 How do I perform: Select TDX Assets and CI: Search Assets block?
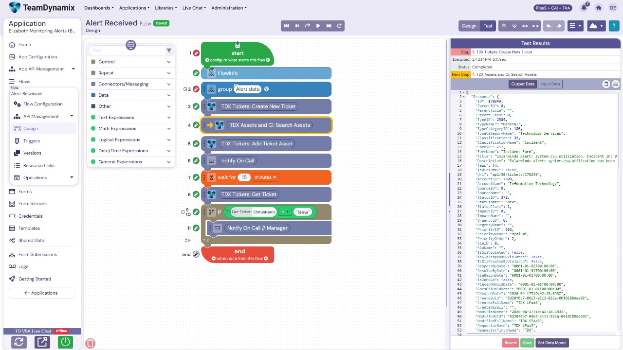click(266, 125)
